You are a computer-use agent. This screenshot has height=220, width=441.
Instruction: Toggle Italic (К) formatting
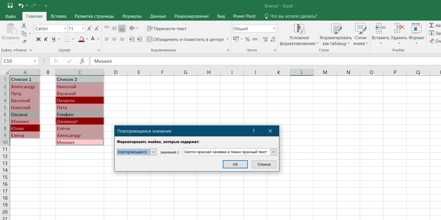point(46,39)
